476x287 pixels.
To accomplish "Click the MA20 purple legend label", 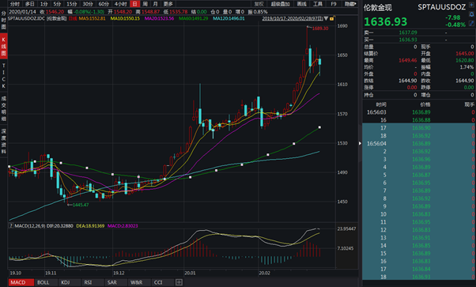I will coord(159,18).
